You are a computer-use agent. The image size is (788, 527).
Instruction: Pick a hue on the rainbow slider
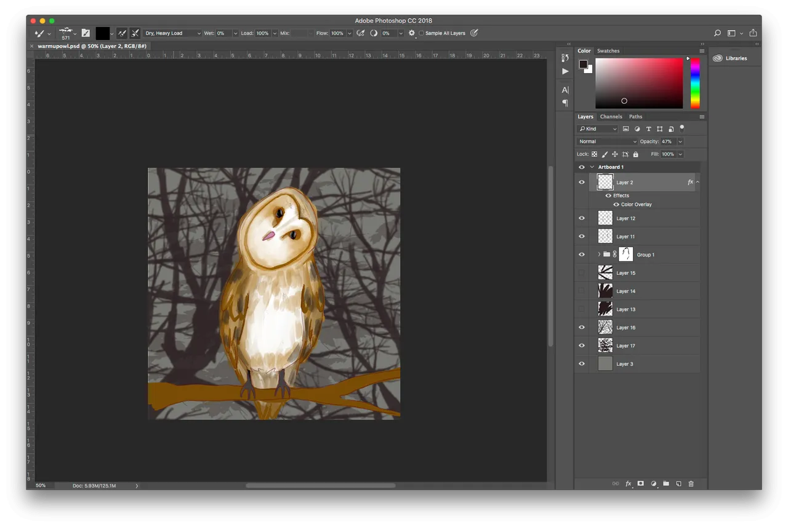[694, 83]
